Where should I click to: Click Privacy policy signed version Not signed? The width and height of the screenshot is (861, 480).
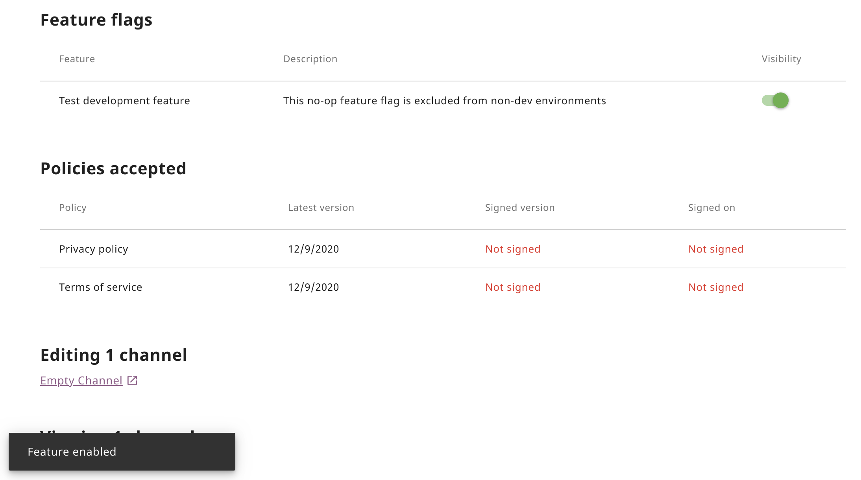pyautogui.click(x=512, y=249)
